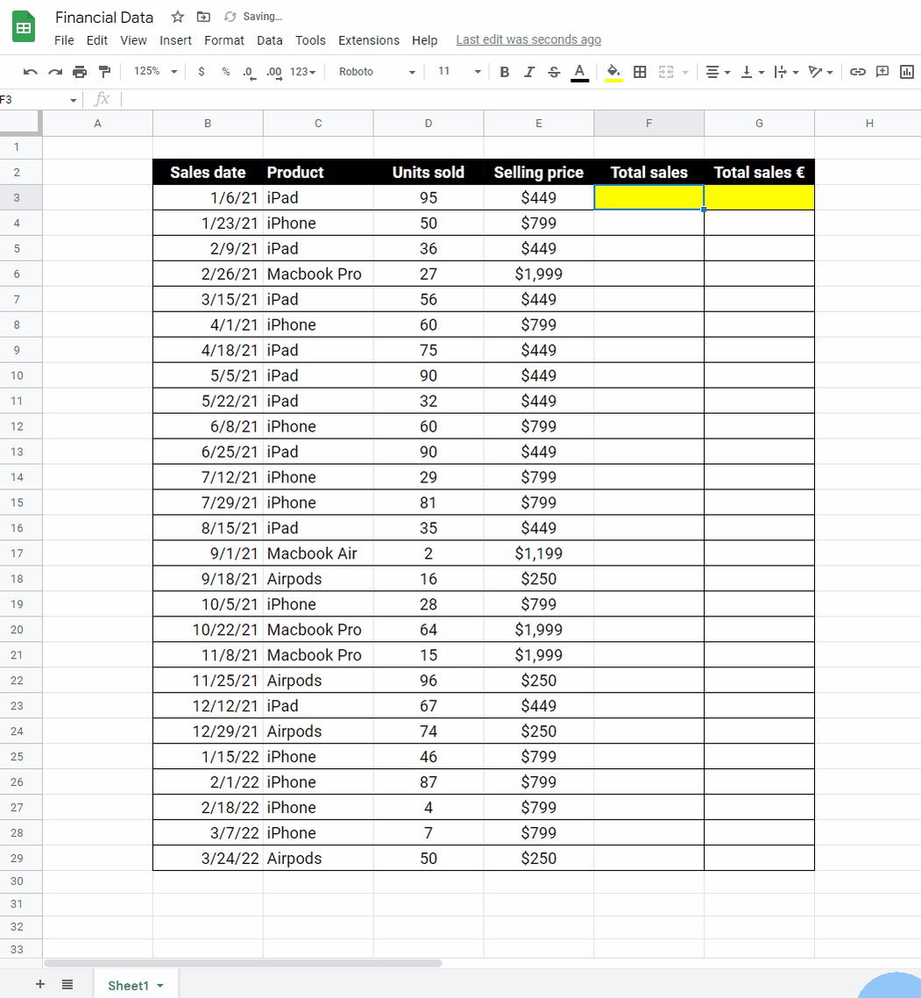Select column F header
This screenshot has height=998, width=921.
[648, 124]
